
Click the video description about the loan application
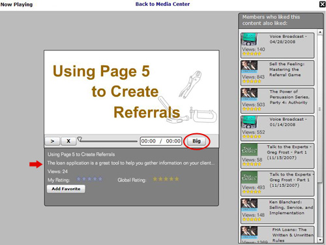(x=131, y=163)
